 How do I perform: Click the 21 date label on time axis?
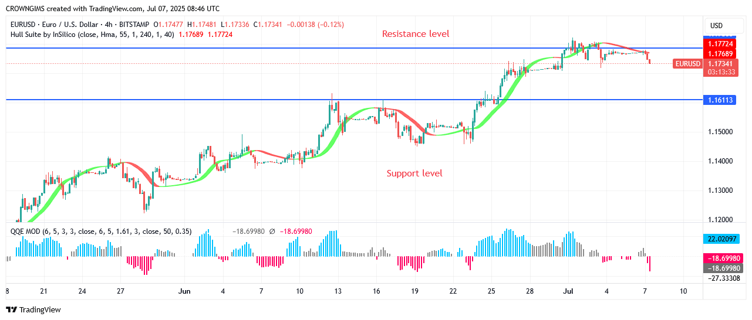pyautogui.click(x=43, y=291)
